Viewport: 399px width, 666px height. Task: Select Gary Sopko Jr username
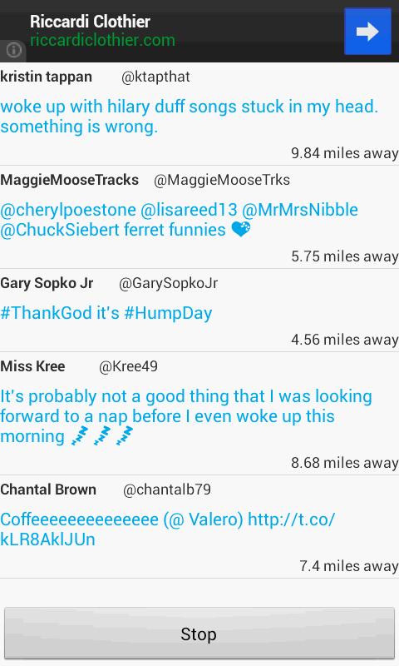click(47, 283)
